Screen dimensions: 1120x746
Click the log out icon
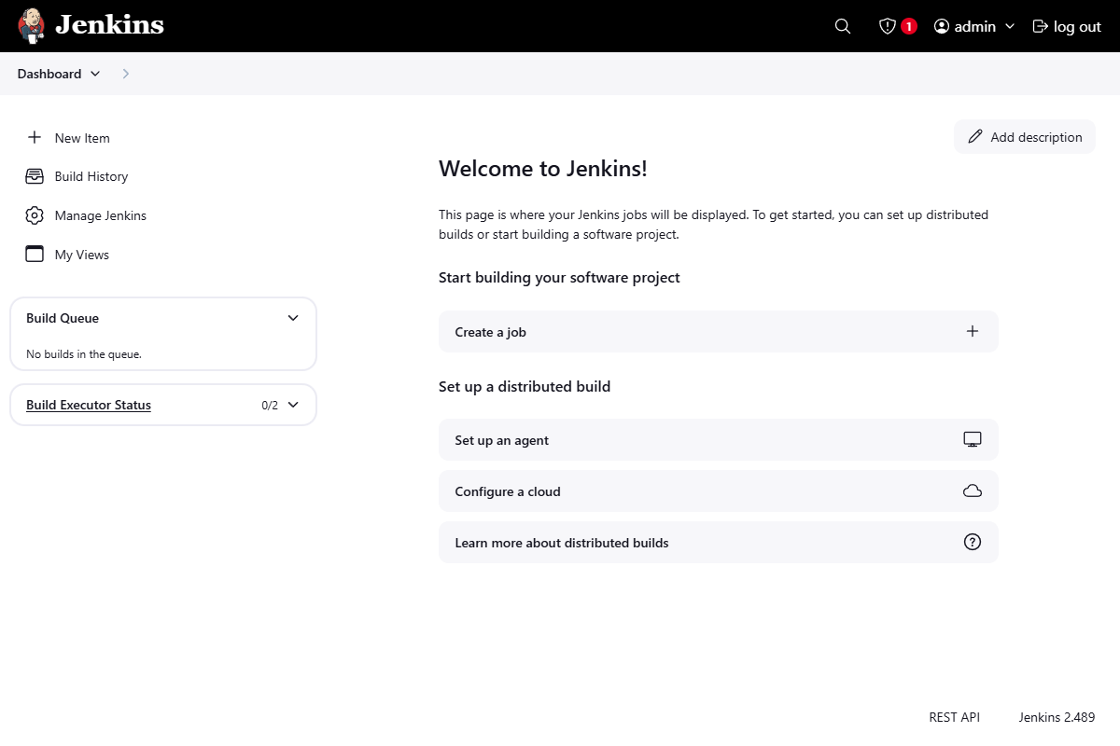[1040, 26]
